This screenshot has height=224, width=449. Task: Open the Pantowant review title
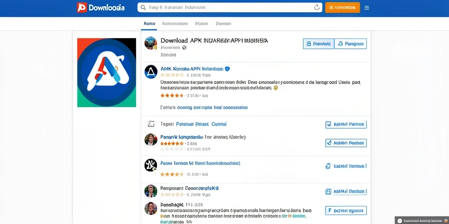(189, 188)
